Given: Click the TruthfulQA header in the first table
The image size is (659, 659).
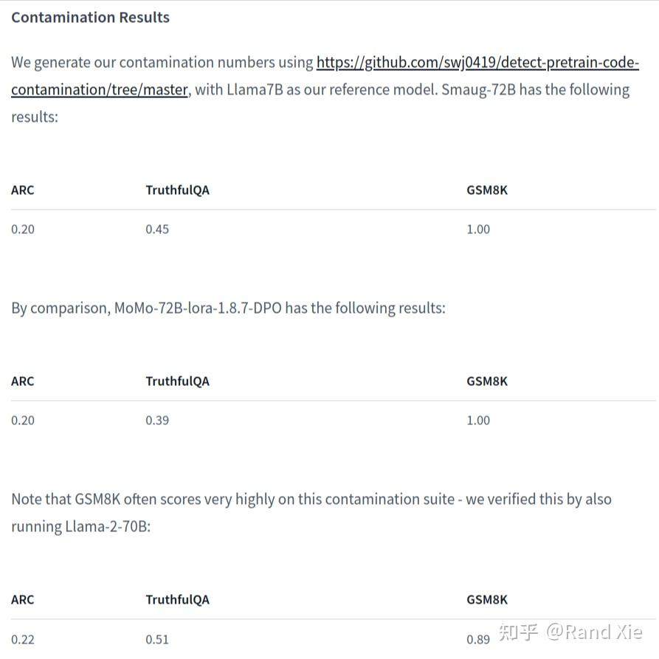Looking at the screenshot, I should pyautogui.click(x=177, y=190).
